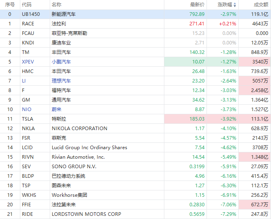The image size is (271, 219).
Task: Select 康迪车业 name cell
Action: (x=61, y=43)
